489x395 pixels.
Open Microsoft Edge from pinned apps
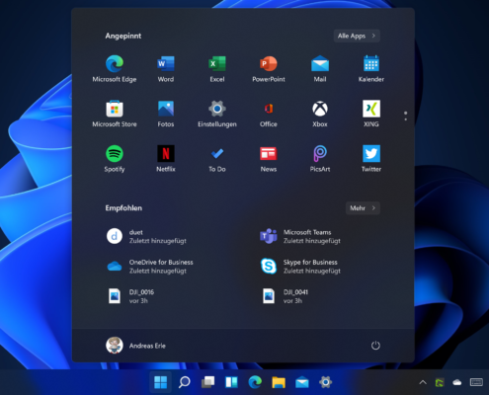coord(115,69)
